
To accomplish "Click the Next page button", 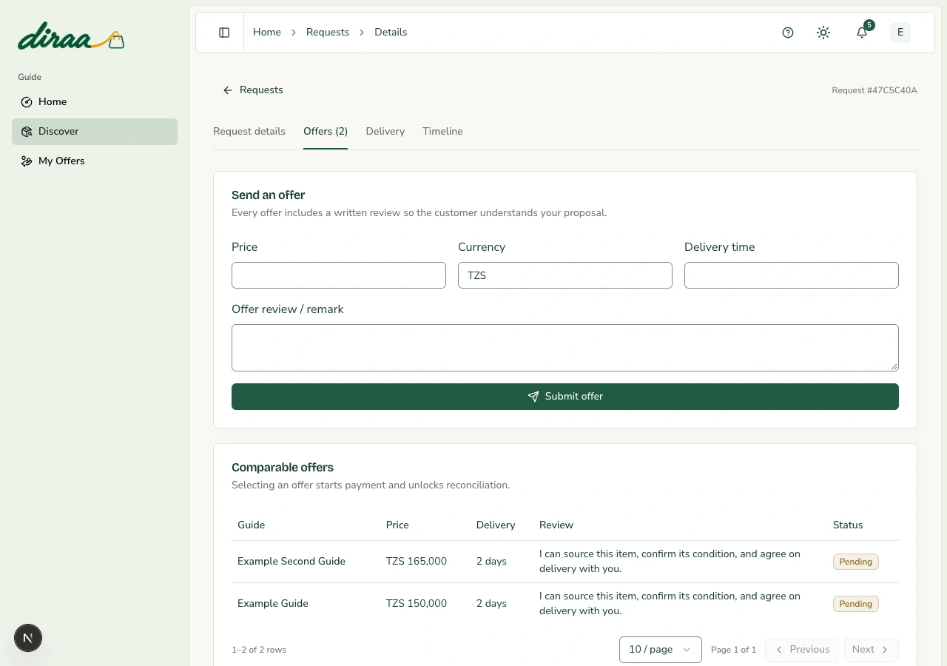I will (x=871, y=650).
